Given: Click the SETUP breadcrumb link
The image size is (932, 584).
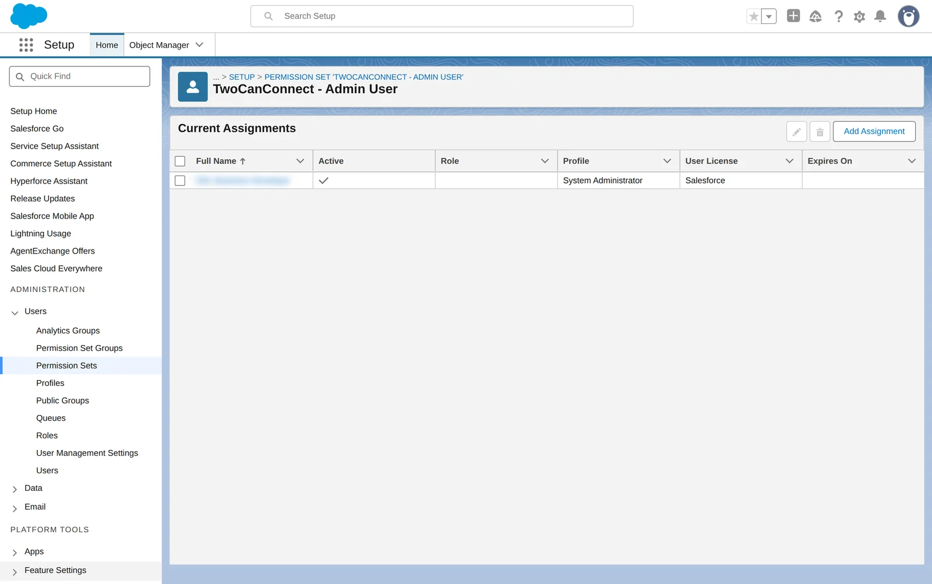Looking at the screenshot, I should click(x=242, y=77).
